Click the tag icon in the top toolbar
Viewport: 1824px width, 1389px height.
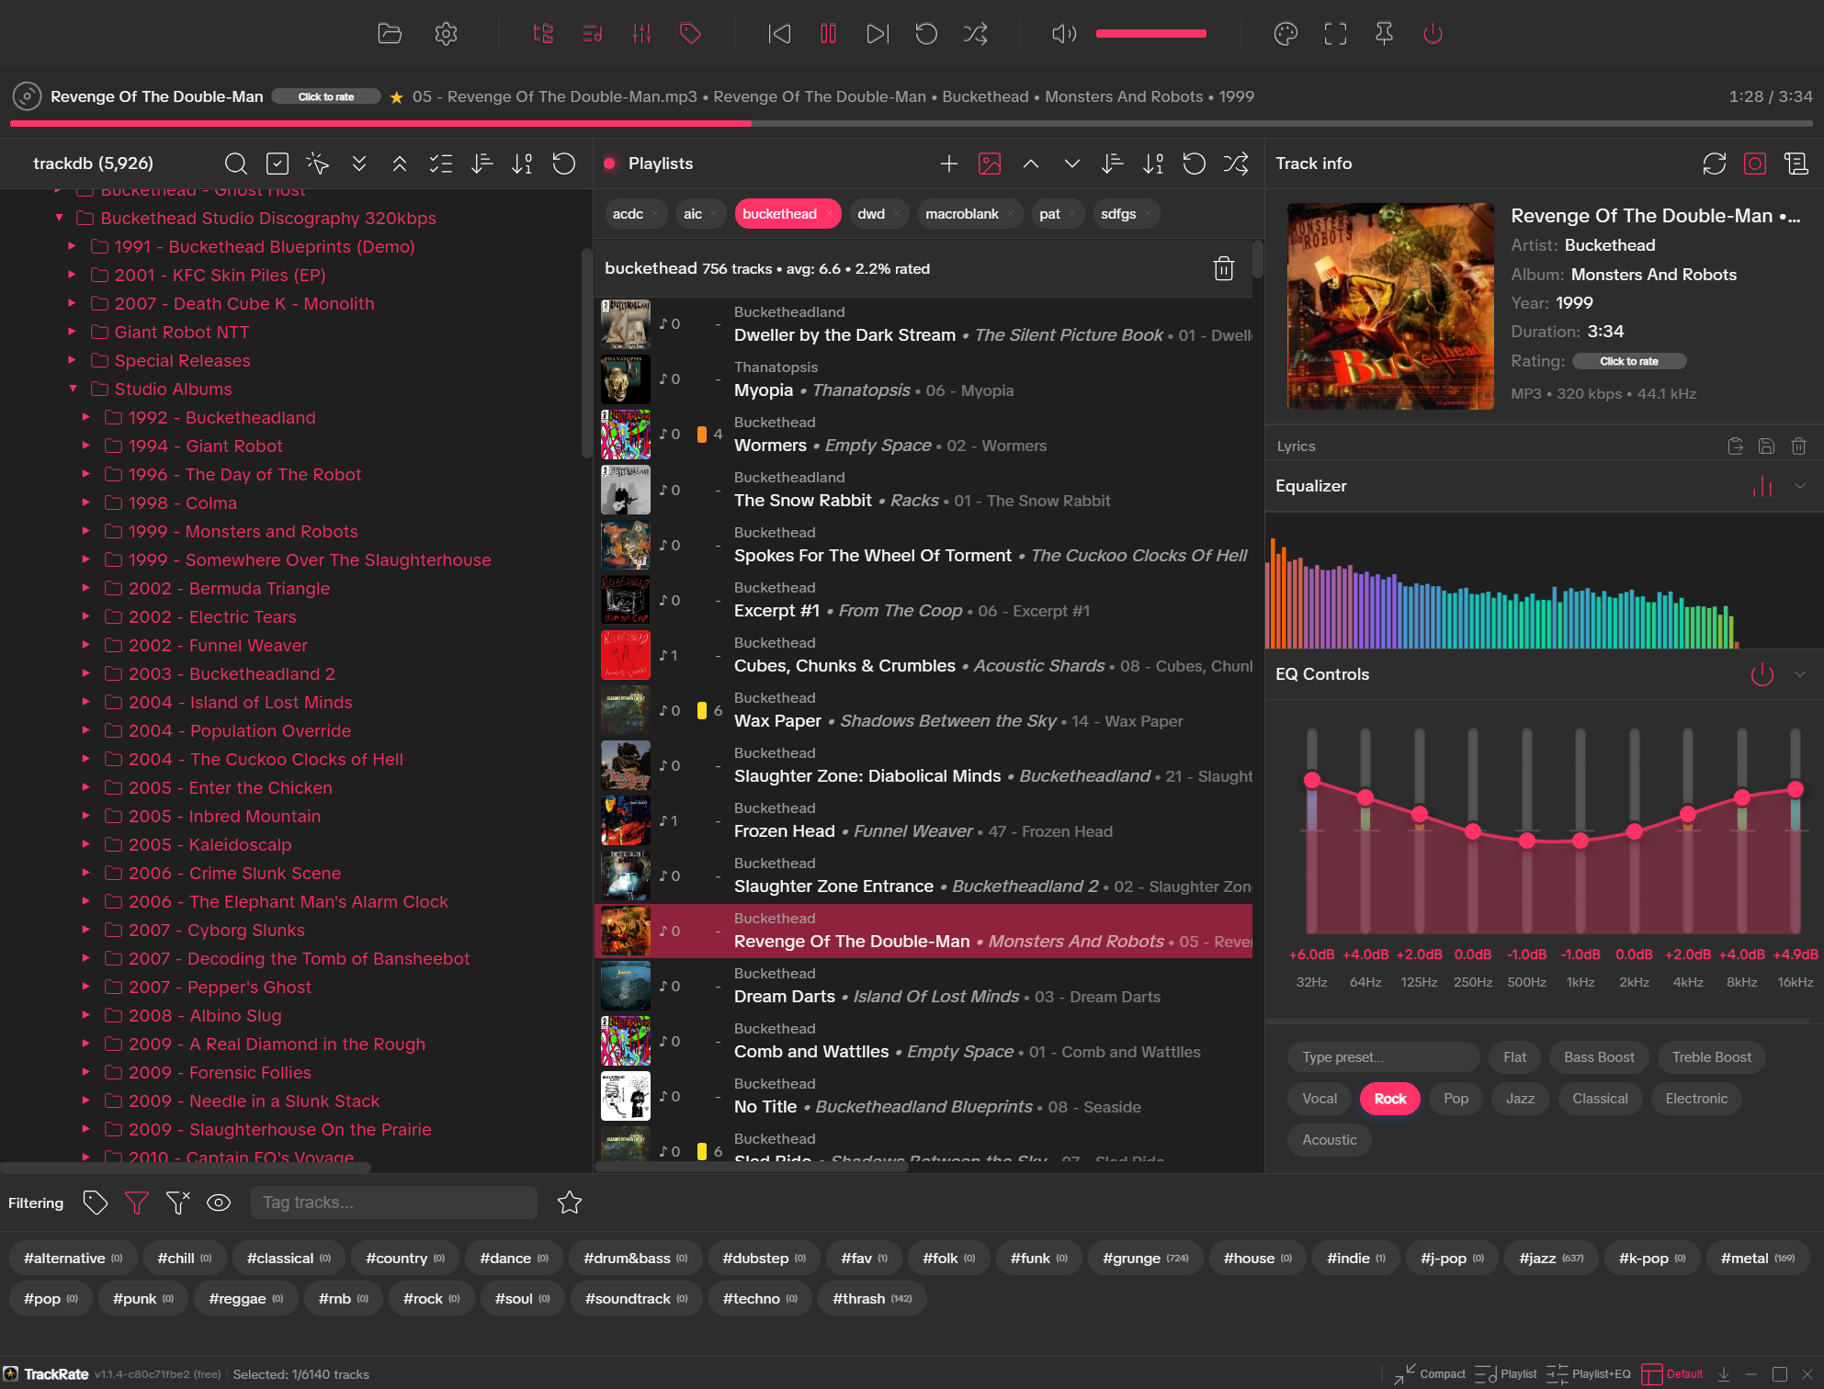pos(690,34)
